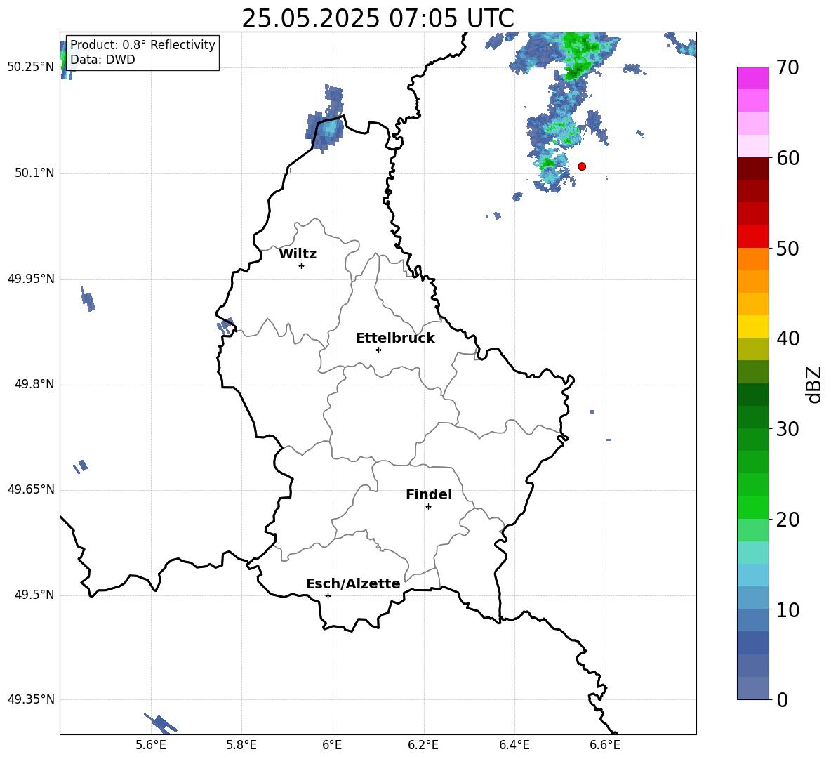Click the Esch/Alzette city label
The image size is (831, 759).
tap(353, 583)
